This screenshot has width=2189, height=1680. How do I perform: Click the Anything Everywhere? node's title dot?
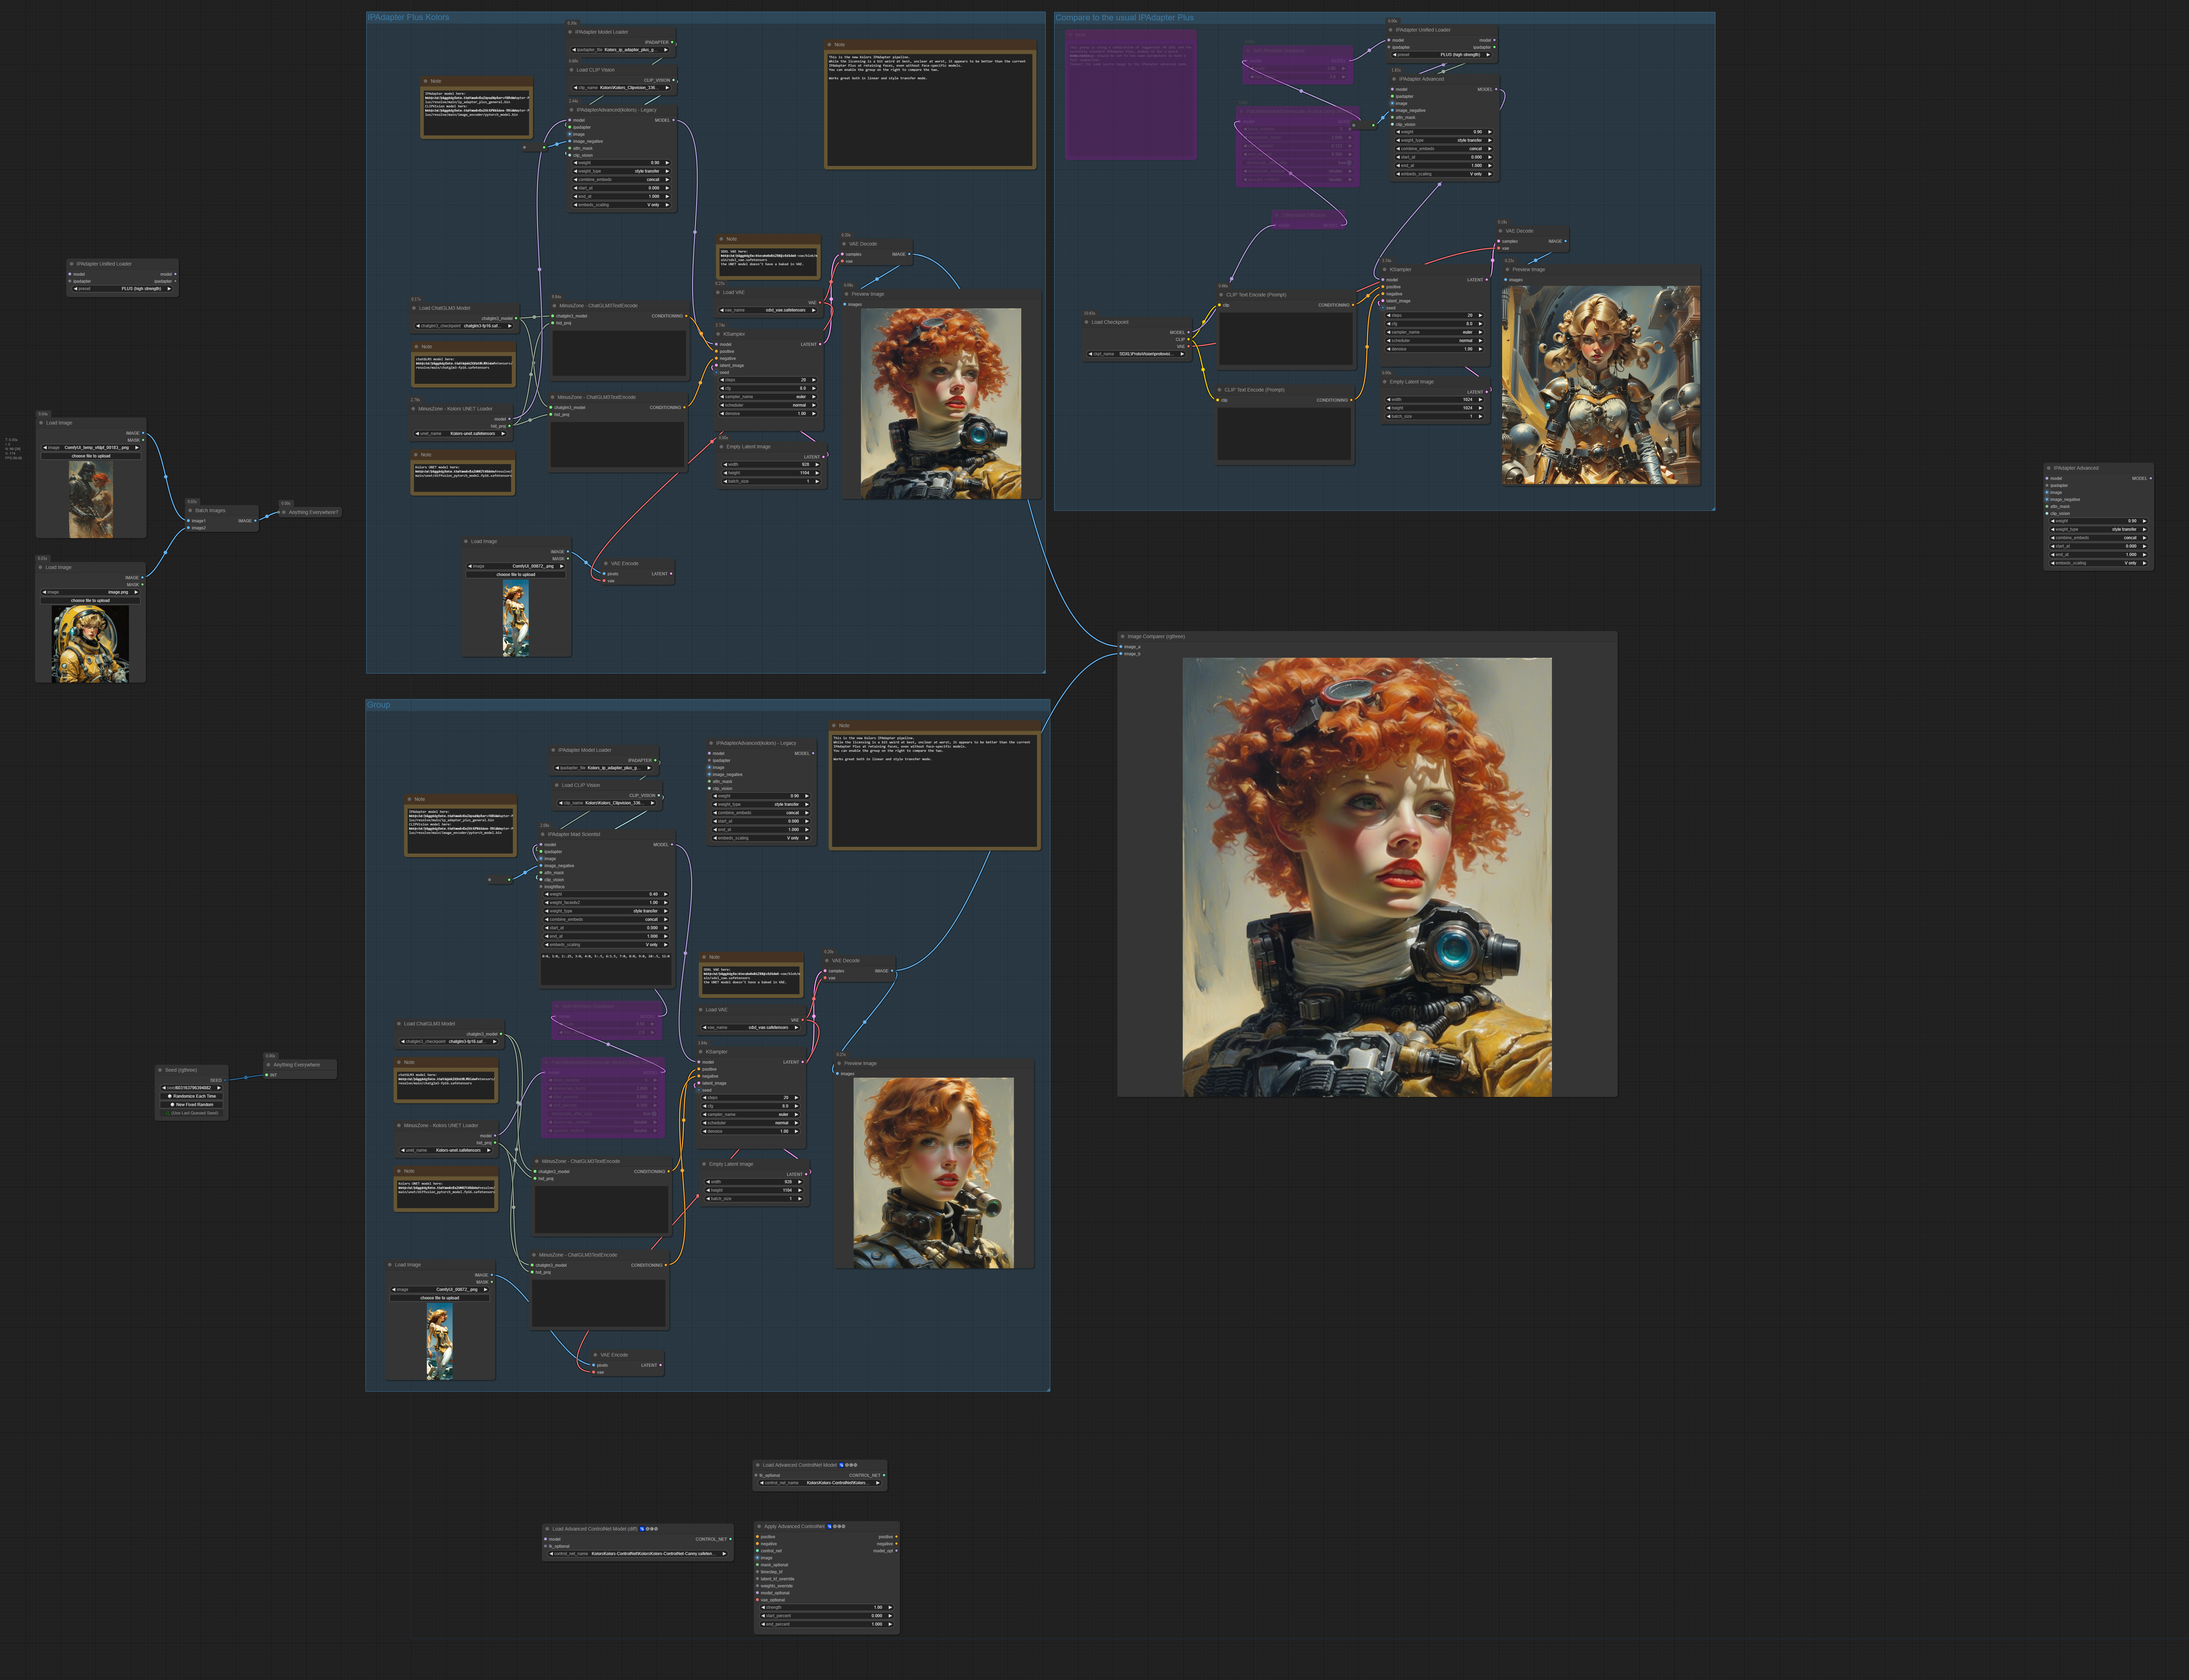pos(284,512)
